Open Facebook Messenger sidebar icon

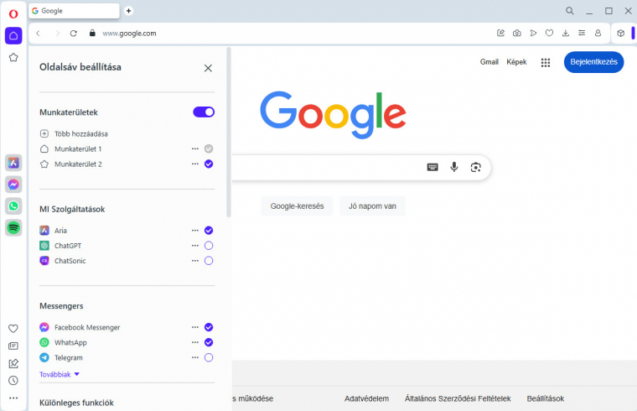(x=13, y=185)
